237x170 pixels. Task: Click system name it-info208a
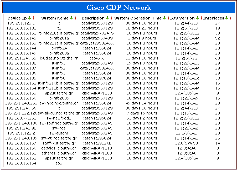tap(59, 53)
